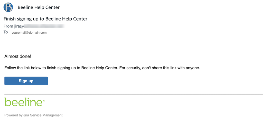Click the subject line Finish signing up
The image size is (263, 124).
tap(45, 19)
